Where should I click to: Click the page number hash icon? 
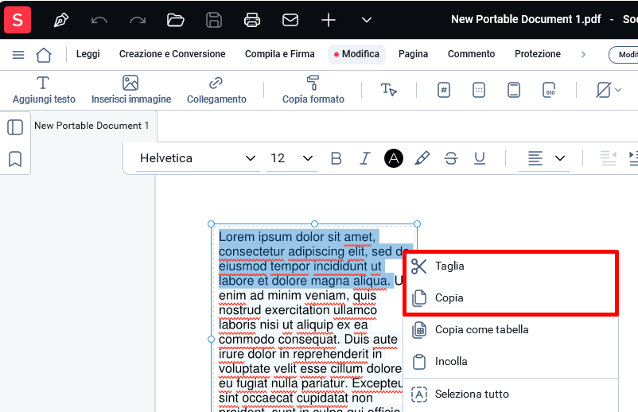tap(444, 90)
